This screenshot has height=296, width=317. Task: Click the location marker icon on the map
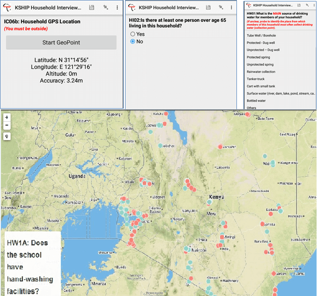(x=7, y=137)
